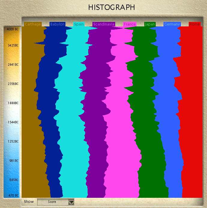Click the HISTOGRAPH title text

coord(112,7)
